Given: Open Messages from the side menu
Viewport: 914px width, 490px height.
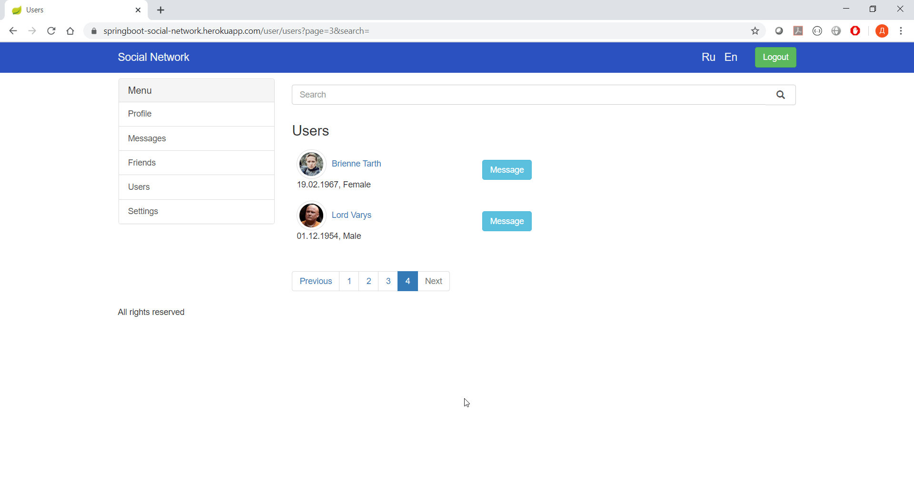Looking at the screenshot, I should (x=146, y=138).
